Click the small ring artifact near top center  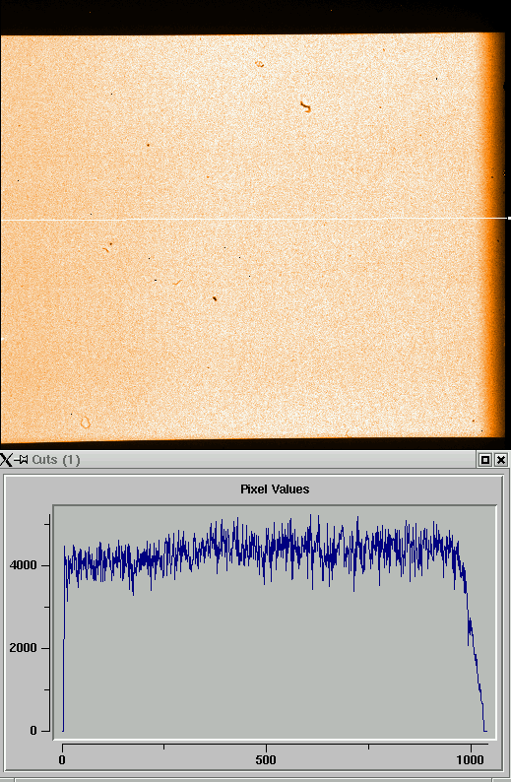(x=259, y=64)
